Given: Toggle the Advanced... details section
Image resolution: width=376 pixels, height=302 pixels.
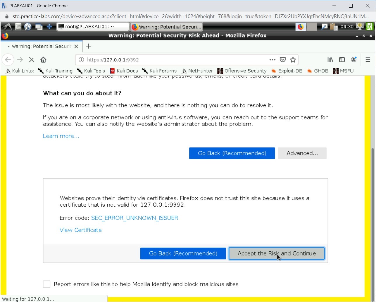Looking at the screenshot, I should [302, 153].
